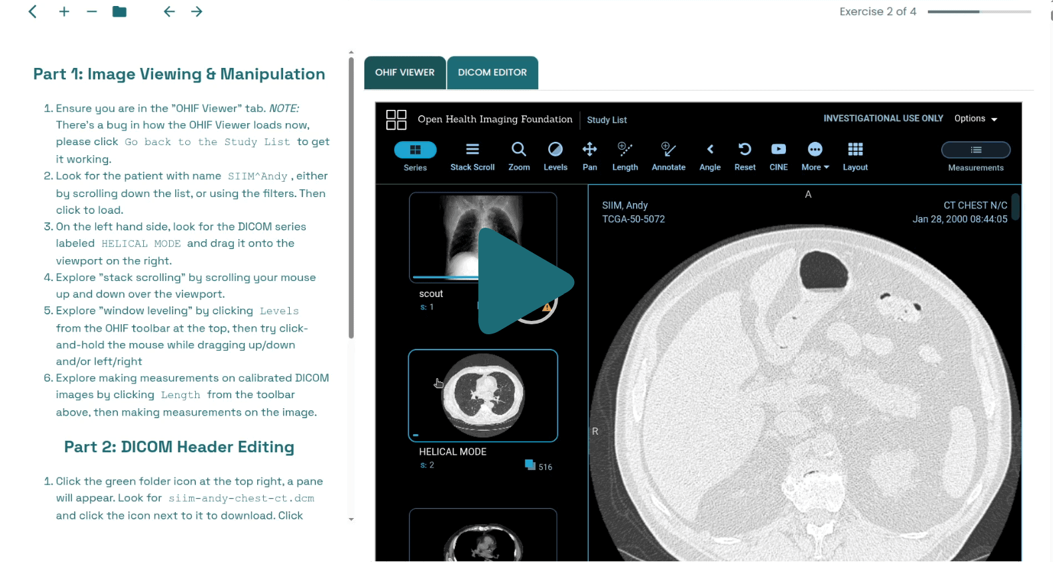The image size is (1053, 562).
Task: Select the Annotate tool
Action: (669, 156)
